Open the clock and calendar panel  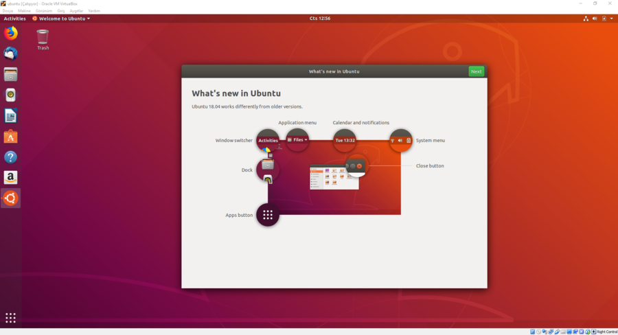320,19
